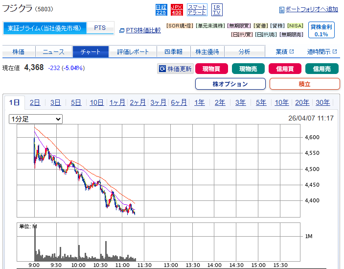344x269 pixels.
Task: Switch chart period to 3日
Action: coord(55,102)
